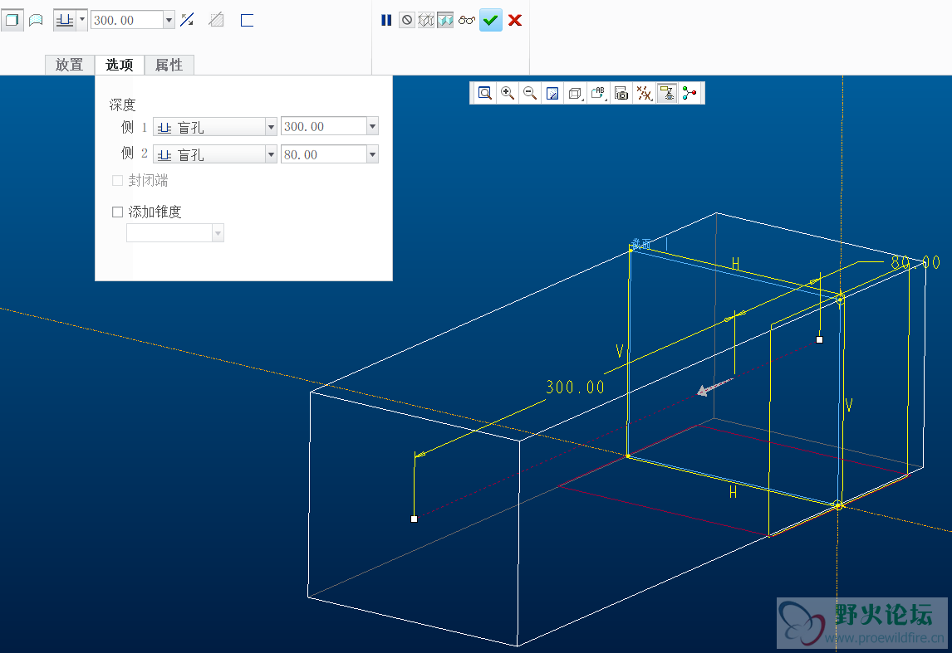Open the 放置 tab
Image resolution: width=952 pixels, height=653 pixels.
click(x=70, y=65)
